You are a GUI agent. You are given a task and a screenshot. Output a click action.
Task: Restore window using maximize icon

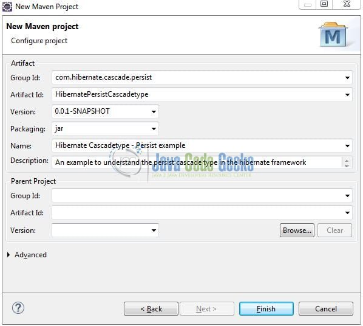324,4
